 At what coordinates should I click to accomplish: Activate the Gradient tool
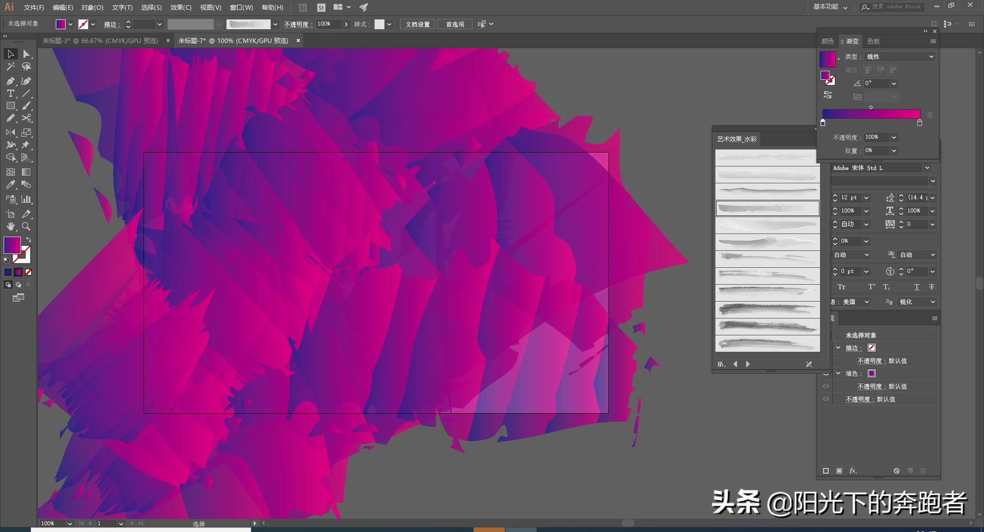coord(26,172)
